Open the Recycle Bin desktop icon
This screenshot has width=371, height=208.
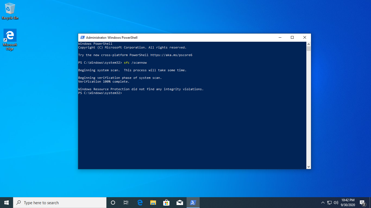[x=10, y=11]
